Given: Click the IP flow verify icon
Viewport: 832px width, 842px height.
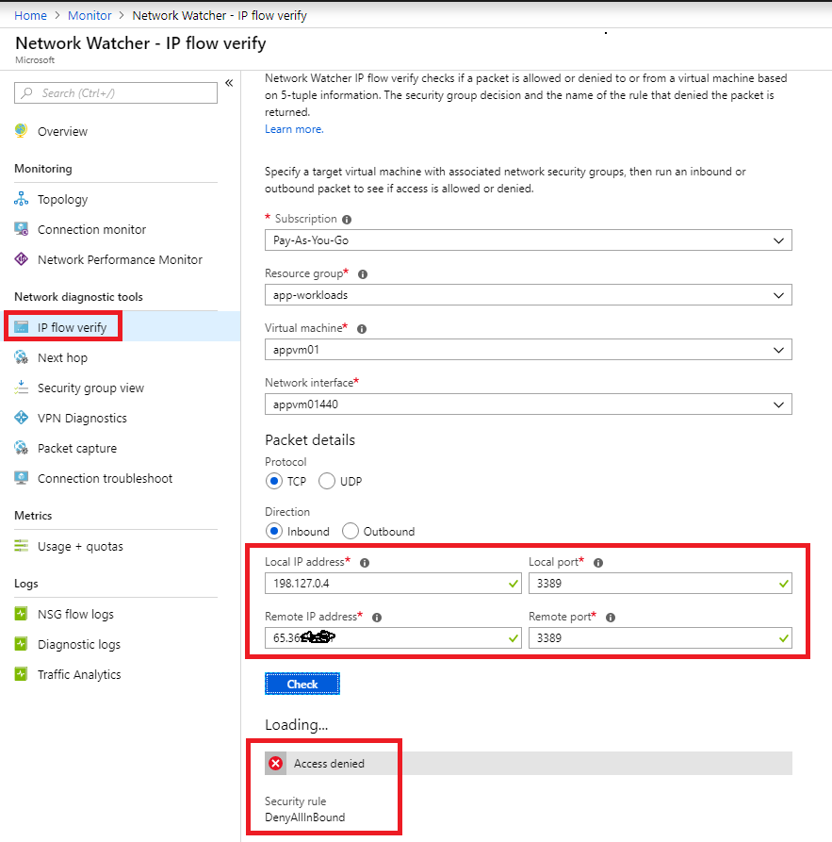Looking at the screenshot, I should pyautogui.click(x=21, y=327).
